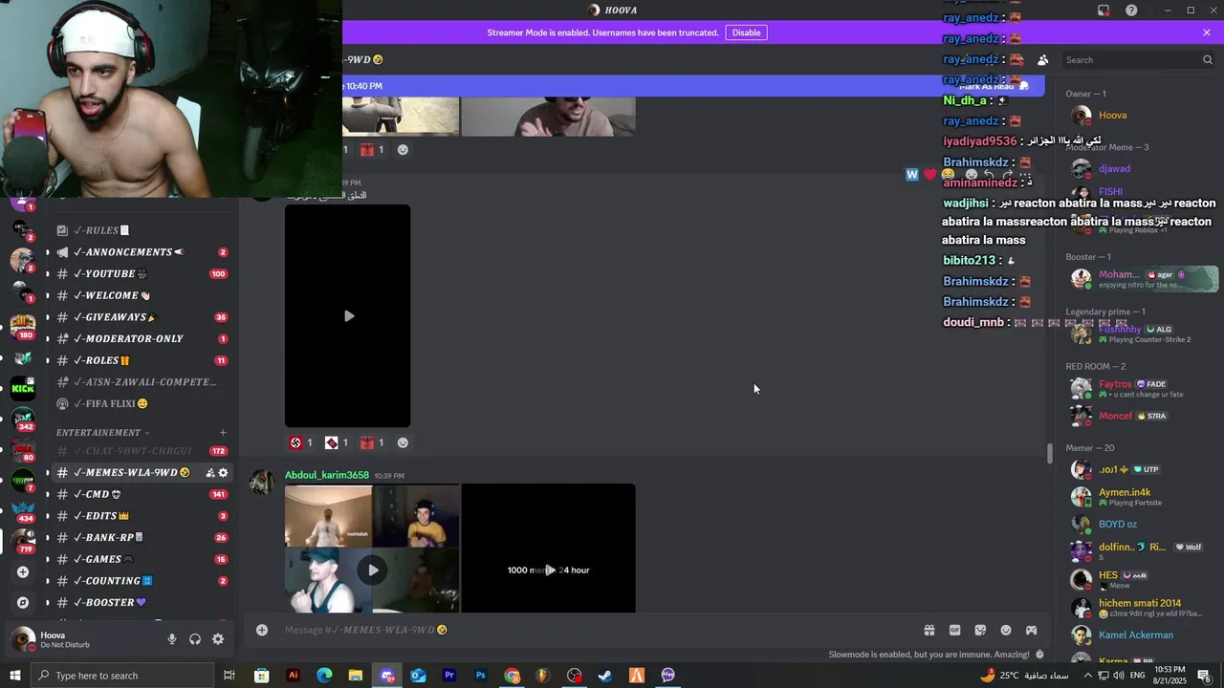Open Adobe Illustrator from Windows taskbar
The height and width of the screenshot is (688, 1224).
[x=294, y=676]
